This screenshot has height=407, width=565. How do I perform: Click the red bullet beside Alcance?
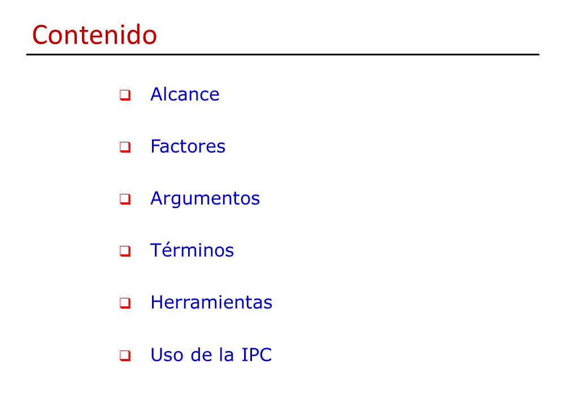point(125,95)
